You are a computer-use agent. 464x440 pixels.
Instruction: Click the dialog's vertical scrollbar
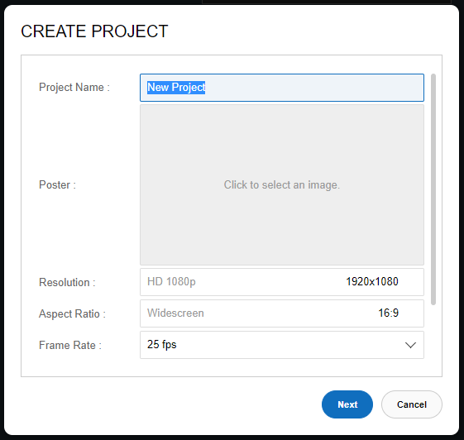[433, 189]
